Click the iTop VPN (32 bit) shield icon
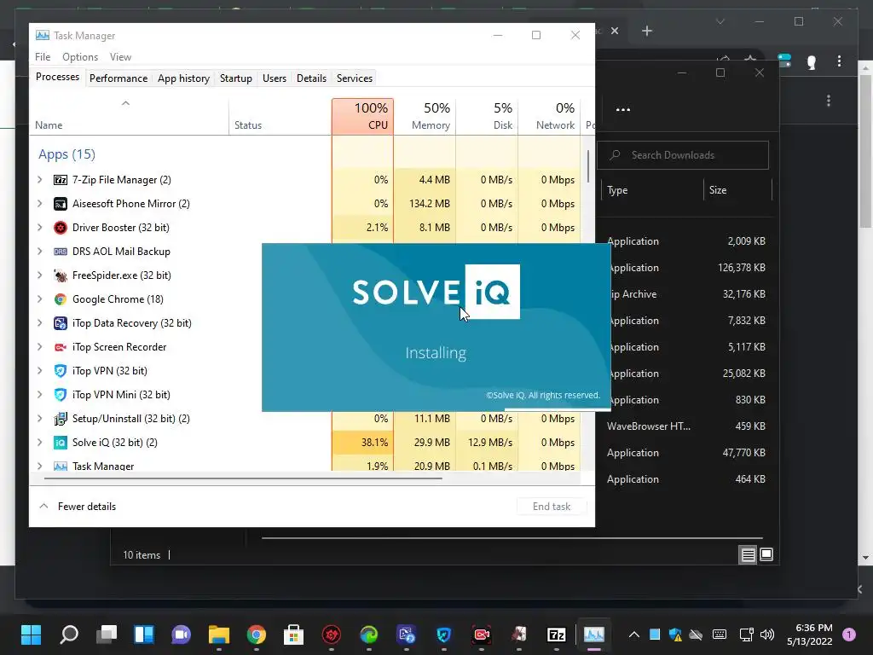Image resolution: width=873 pixels, height=655 pixels. [61, 371]
